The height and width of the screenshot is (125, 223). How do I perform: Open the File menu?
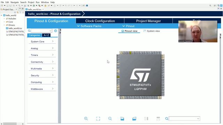coord(2,2)
